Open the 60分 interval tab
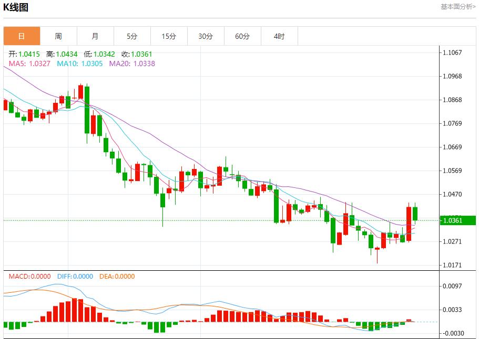 click(242, 36)
